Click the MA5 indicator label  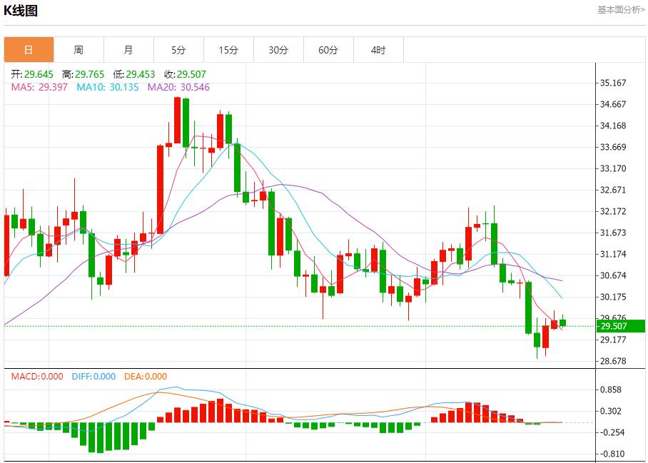tap(39, 87)
